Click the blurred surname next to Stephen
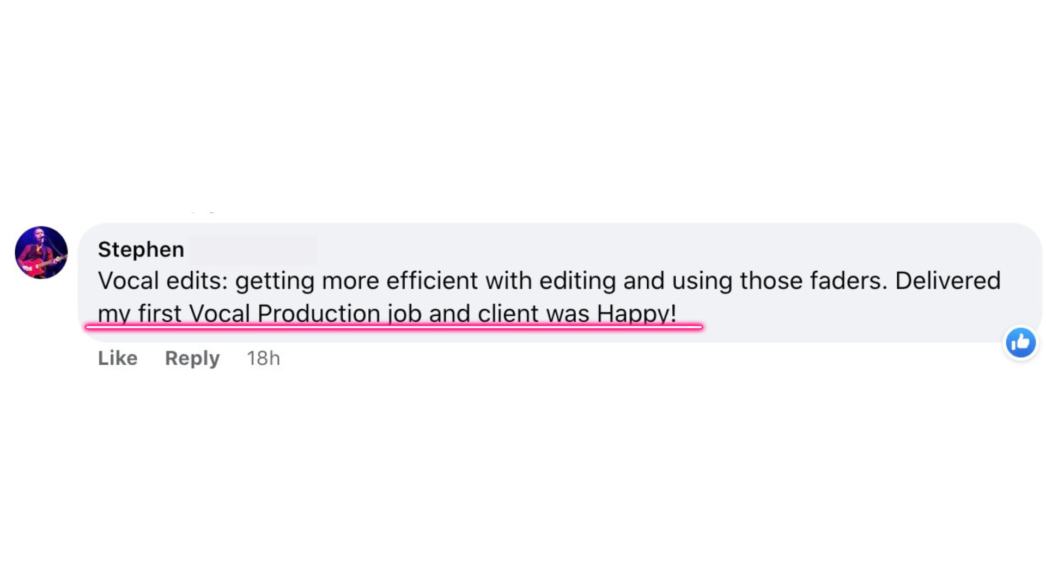Image resolution: width=1046 pixels, height=588 pixels. 253,250
